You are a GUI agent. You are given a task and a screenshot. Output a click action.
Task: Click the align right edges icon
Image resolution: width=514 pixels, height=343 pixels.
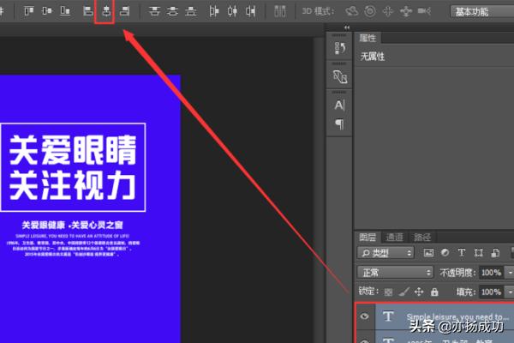[125, 11]
